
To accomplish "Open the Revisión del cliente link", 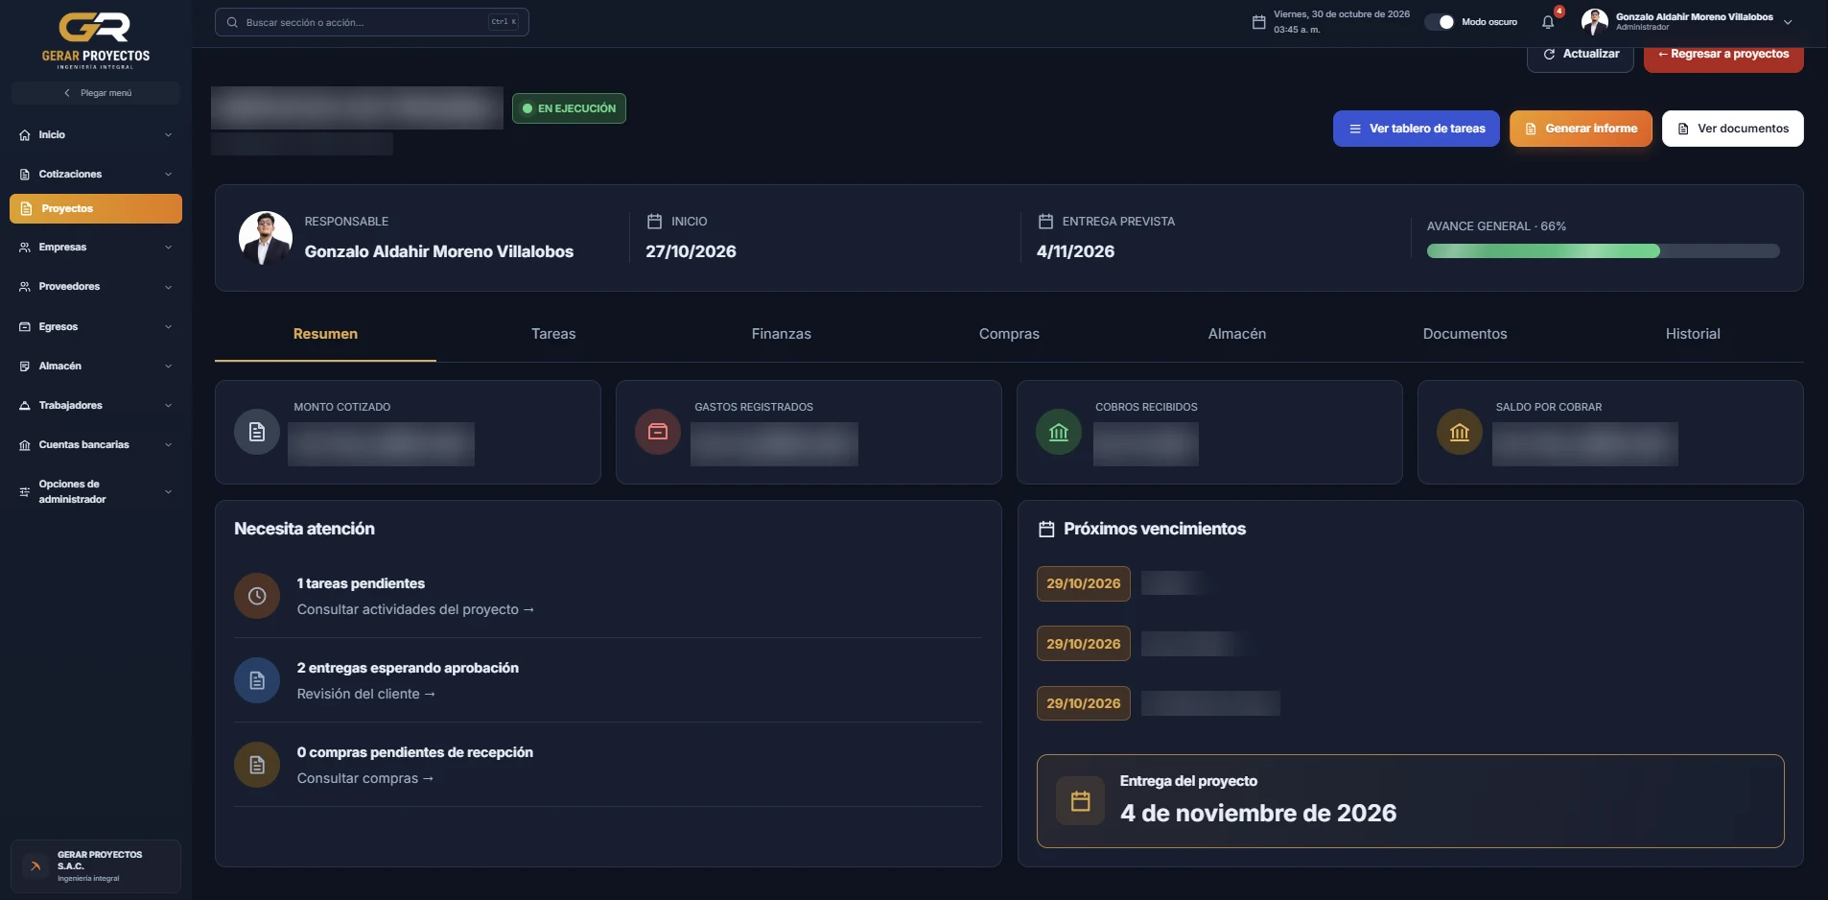I will click(366, 694).
